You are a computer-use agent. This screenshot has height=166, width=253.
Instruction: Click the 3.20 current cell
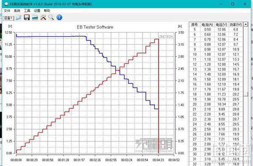(x=207, y=164)
